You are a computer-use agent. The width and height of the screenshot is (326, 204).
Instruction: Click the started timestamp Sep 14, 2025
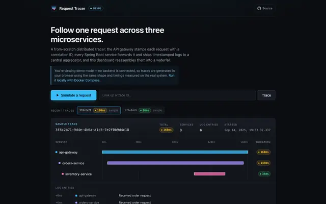pos(248,130)
